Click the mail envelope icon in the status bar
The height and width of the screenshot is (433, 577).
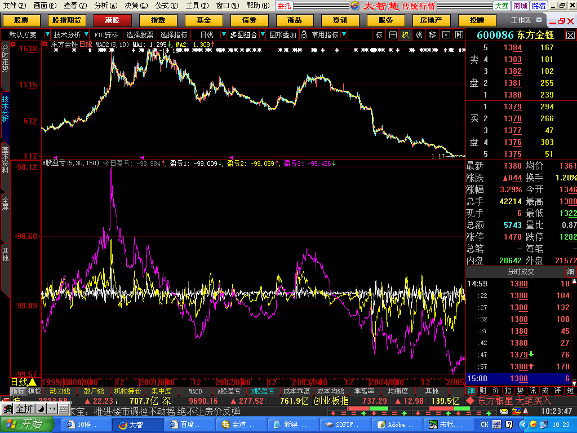[x=504, y=411]
